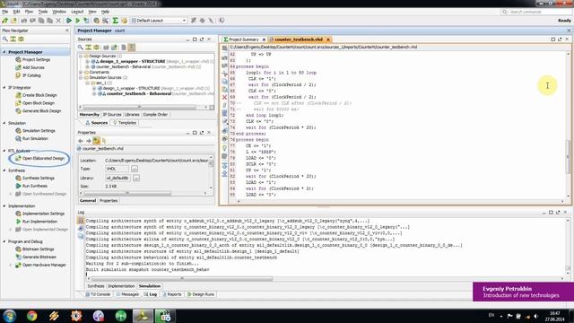Open the Flow menu
The image size is (574, 323).
29,12
